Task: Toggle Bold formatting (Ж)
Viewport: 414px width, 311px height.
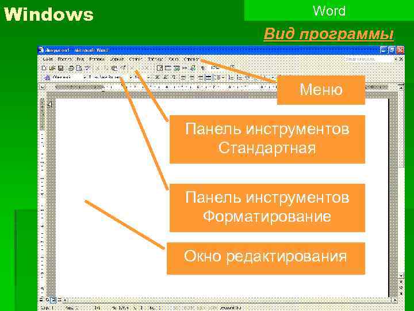Action: (x=157, y=77)
